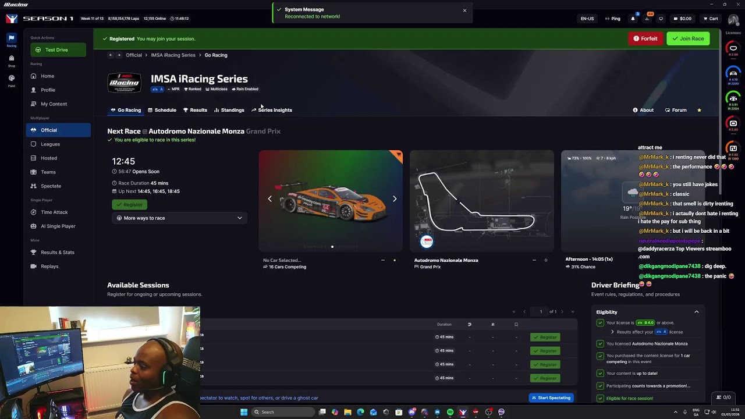Click Register on the last available session
745x419 pixels.
(545, 378)
